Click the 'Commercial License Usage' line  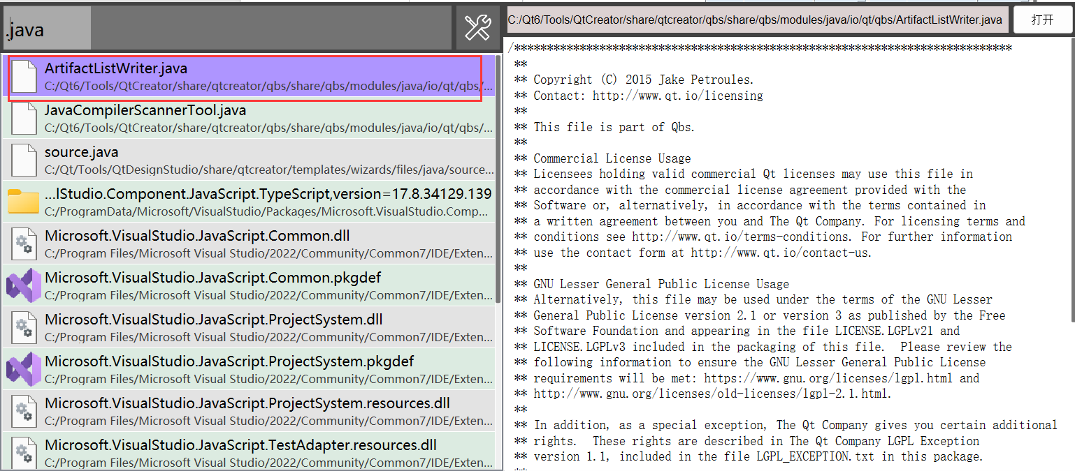[603, 158]
